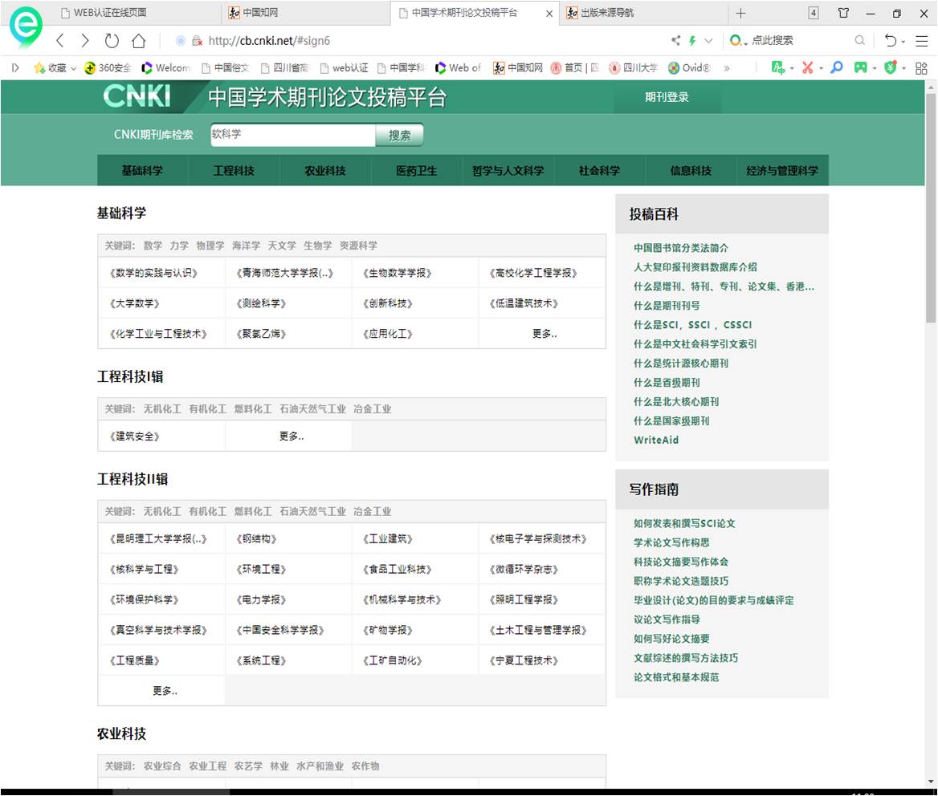Reload the page with the refresh icon
The width and height of the screenshot is (938, 796).
tap(112, 41)
